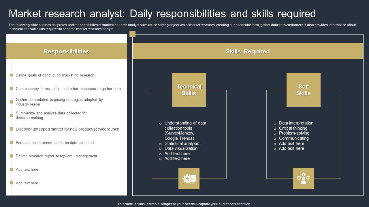Select the slide title text
369x207 pixels.
coord(162,14)
